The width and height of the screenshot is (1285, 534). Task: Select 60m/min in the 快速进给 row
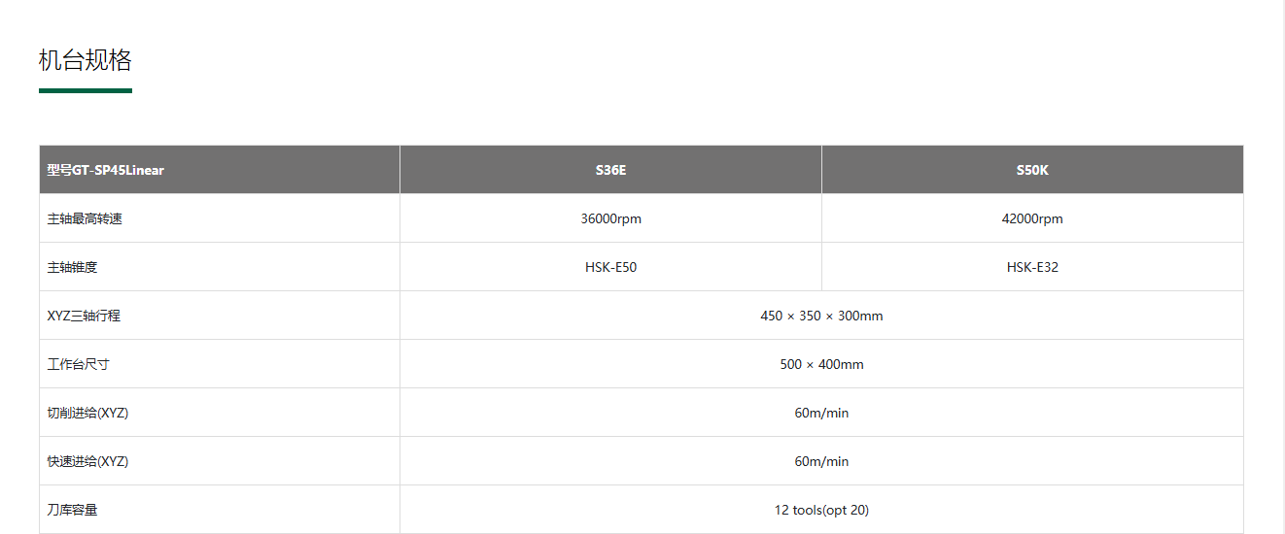pos(821,461)
